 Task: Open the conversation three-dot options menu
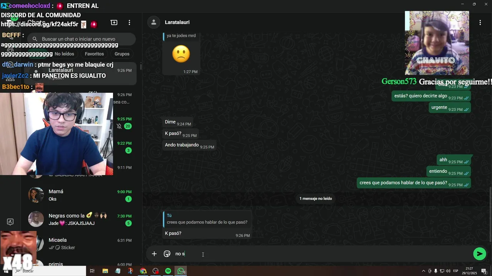click(480, 23)
